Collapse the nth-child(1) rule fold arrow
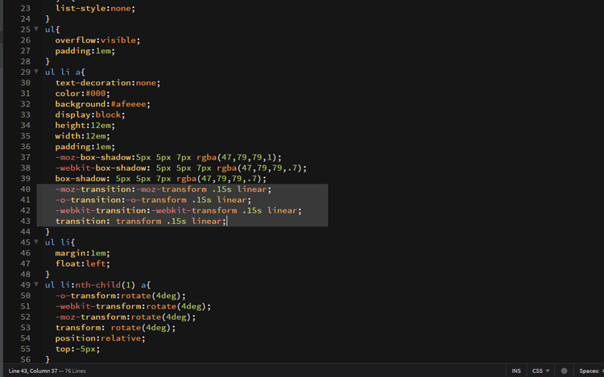 [x=36, y=284]
